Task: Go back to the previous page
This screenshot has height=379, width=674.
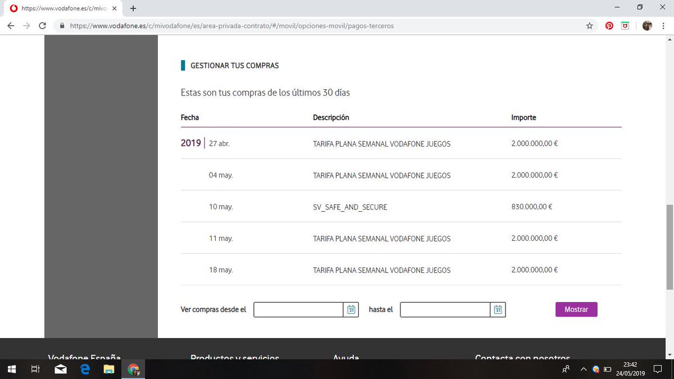Action: coord(11,26)
